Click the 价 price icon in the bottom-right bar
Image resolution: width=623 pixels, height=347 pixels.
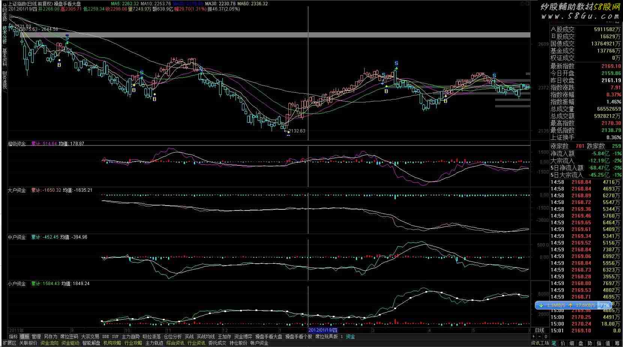click(563, 343)
